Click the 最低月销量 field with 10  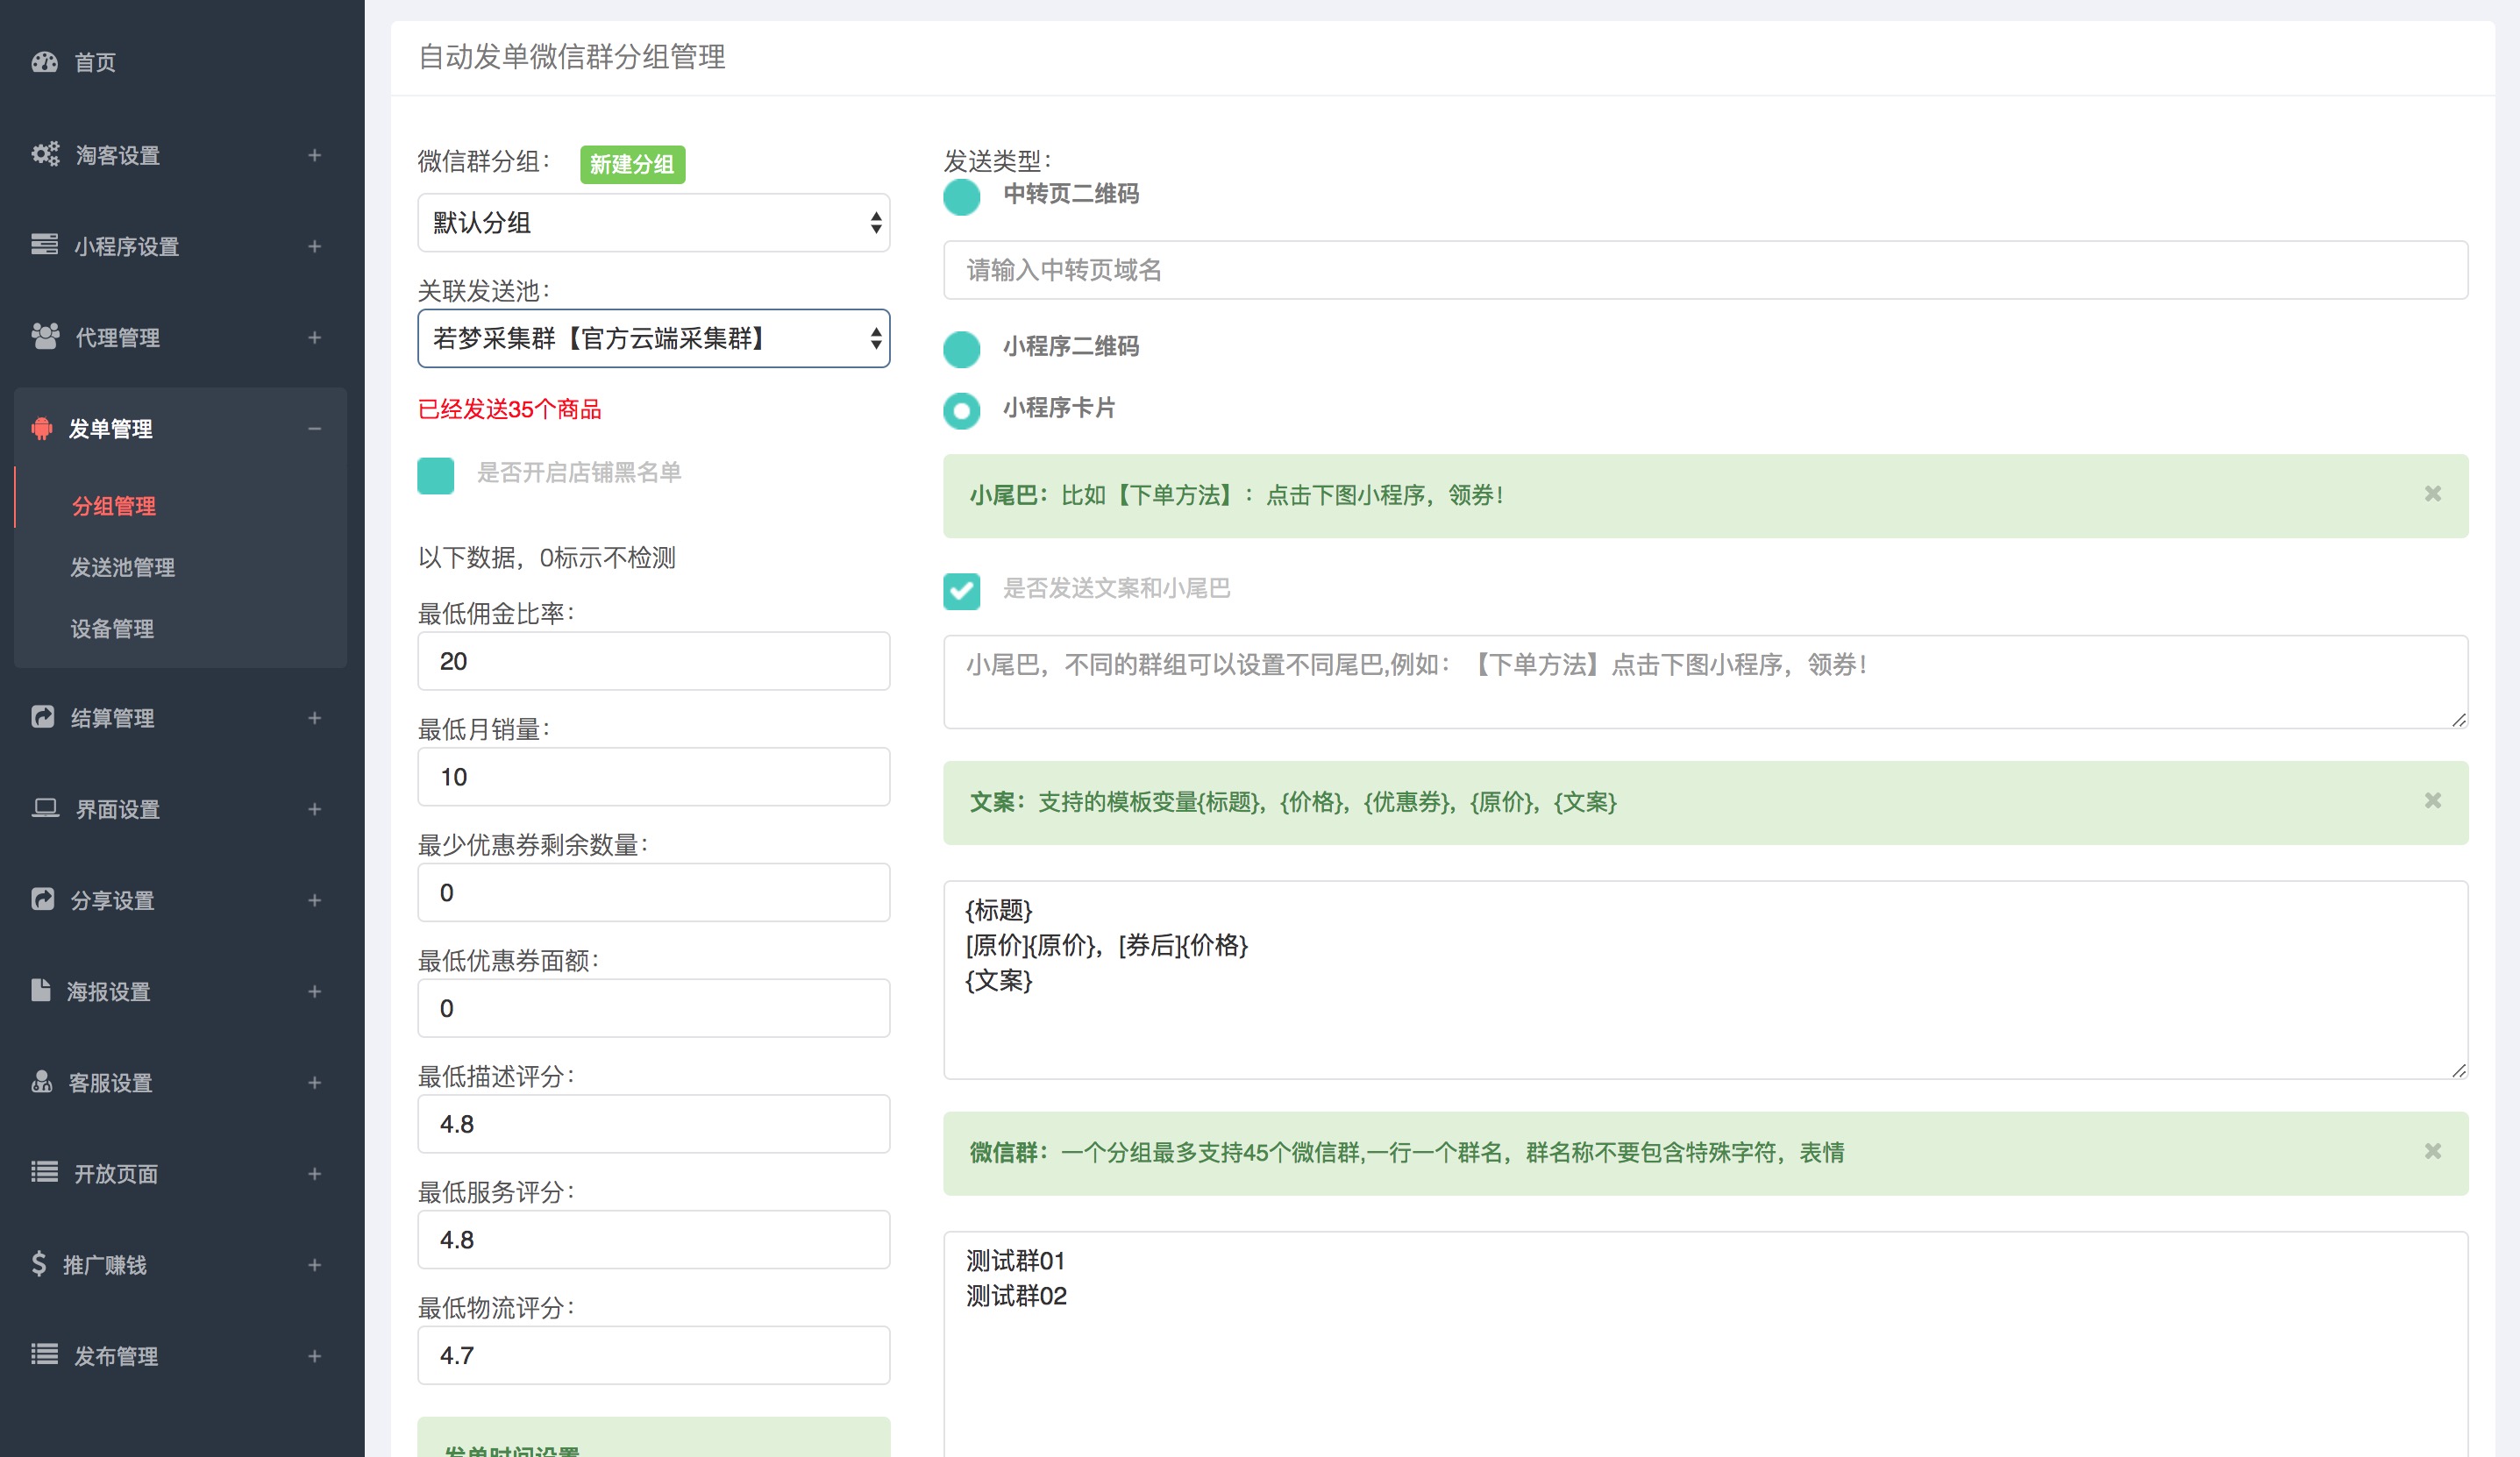pyautogui.click(x=654, y=777)
